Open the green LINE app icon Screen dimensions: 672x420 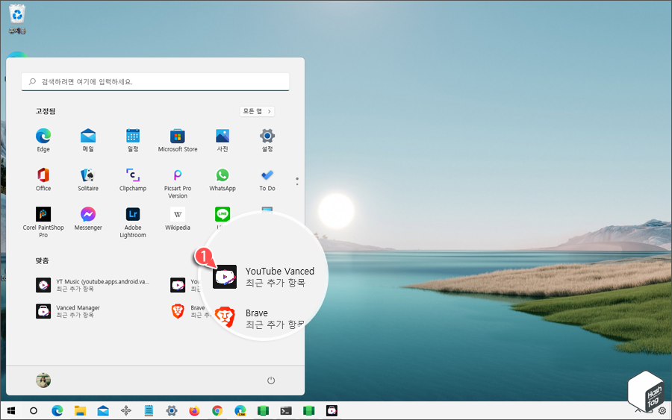[x=223, y=213]
